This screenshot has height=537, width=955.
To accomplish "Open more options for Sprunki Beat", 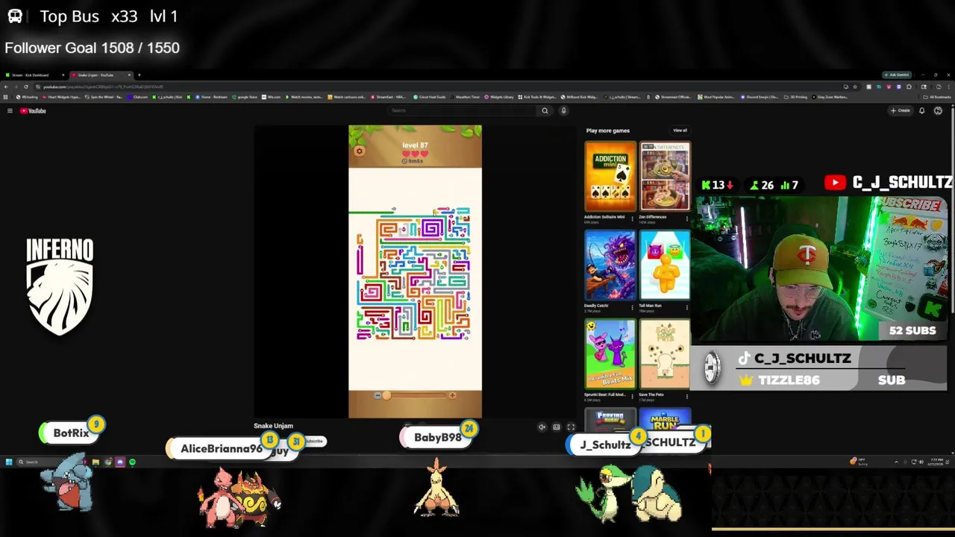I will tap(633, 396).
